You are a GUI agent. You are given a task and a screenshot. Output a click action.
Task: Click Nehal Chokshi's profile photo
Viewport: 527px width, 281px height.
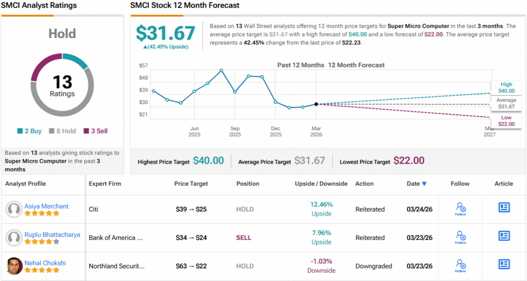click(x=13, y=266)
